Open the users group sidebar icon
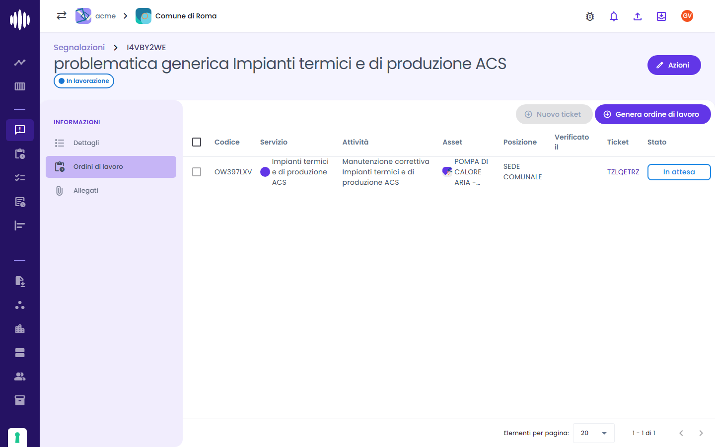This screenshot has height=447, width=715. [x=20, y=376]
